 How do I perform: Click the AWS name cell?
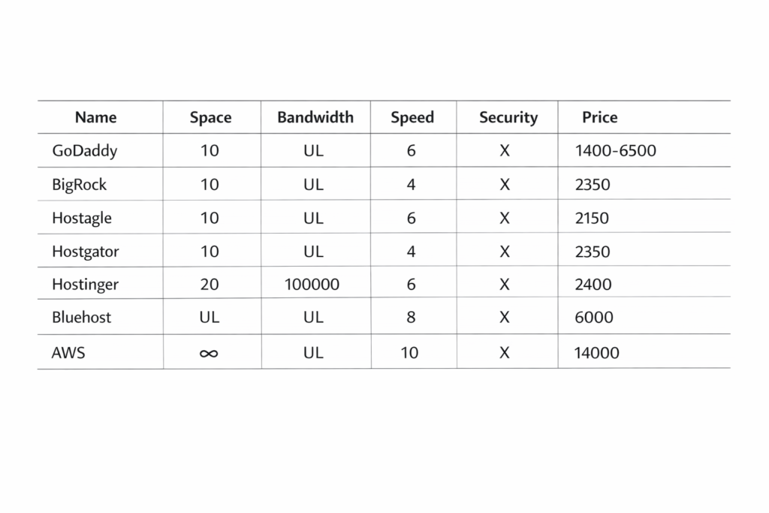(68, 352)
